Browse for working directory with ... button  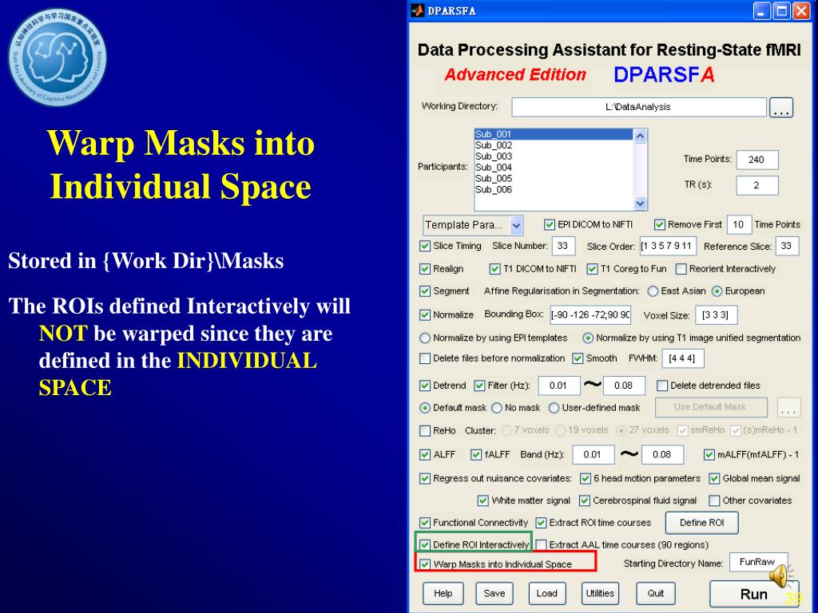point(781,108)
